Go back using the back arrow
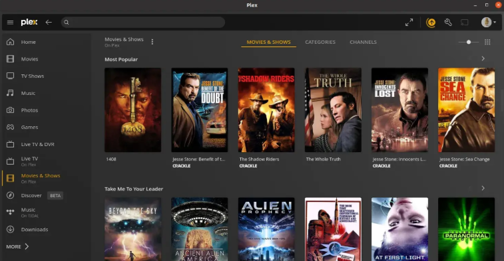This screenshot has width=504, height=261. pyautogui.click(x=49, y=22)
